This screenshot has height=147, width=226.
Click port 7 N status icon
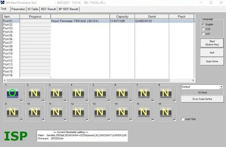coord(144,93)
